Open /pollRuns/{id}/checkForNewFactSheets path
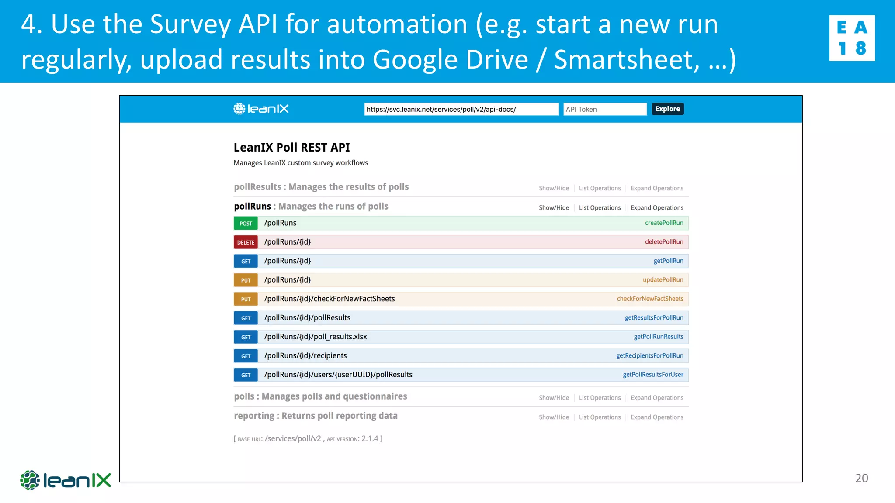Screen dimensions: 895x503 pos(330,299)
